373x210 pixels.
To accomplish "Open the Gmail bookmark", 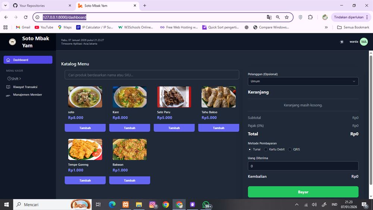I will (23, 27).
